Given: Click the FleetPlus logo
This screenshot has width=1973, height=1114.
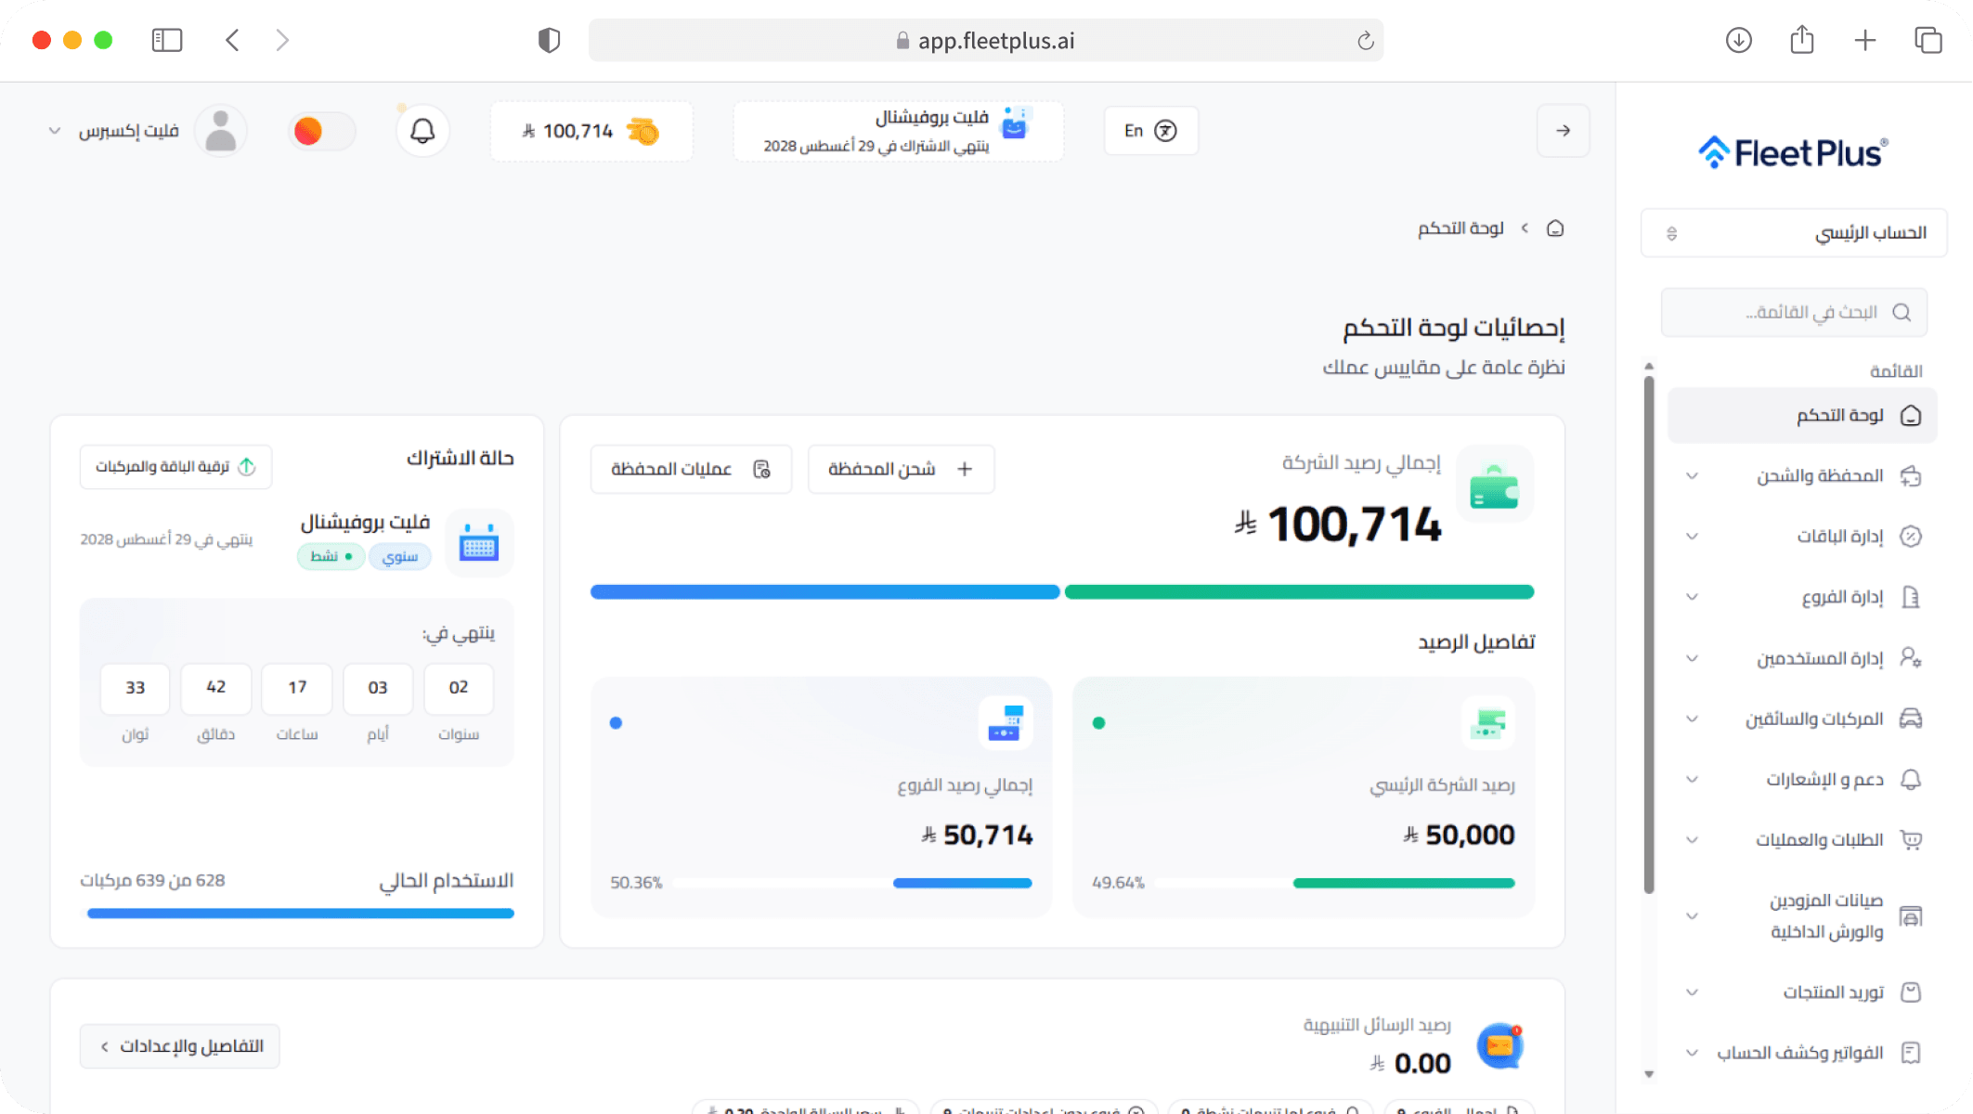Looking at the screenshot, I should point(1793,152).
